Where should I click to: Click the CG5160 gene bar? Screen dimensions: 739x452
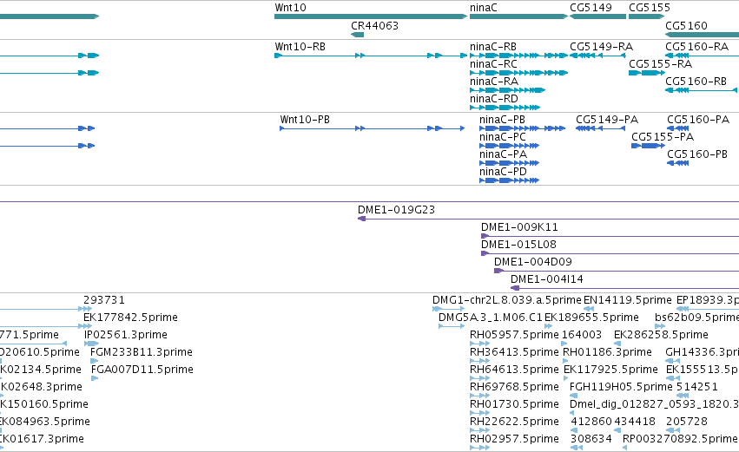tap(703, 35)
